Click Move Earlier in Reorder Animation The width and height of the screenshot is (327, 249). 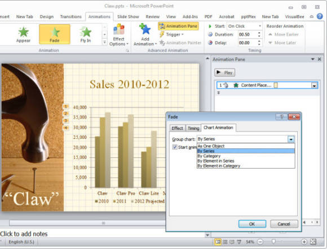click(284, 34)
